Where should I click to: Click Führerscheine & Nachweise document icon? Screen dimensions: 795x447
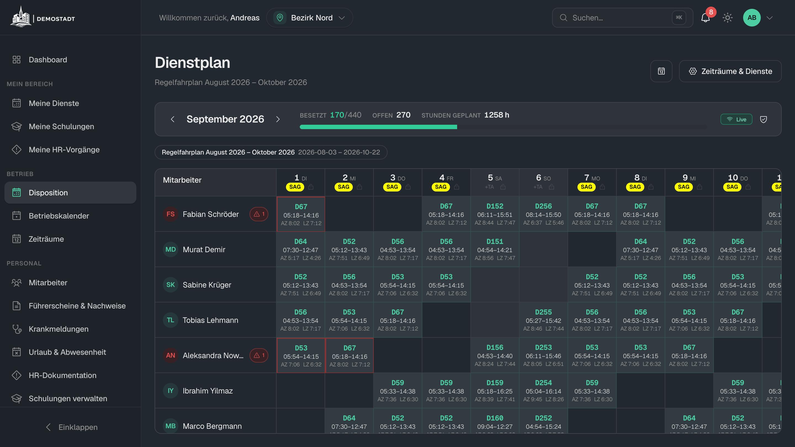point(16,306)
